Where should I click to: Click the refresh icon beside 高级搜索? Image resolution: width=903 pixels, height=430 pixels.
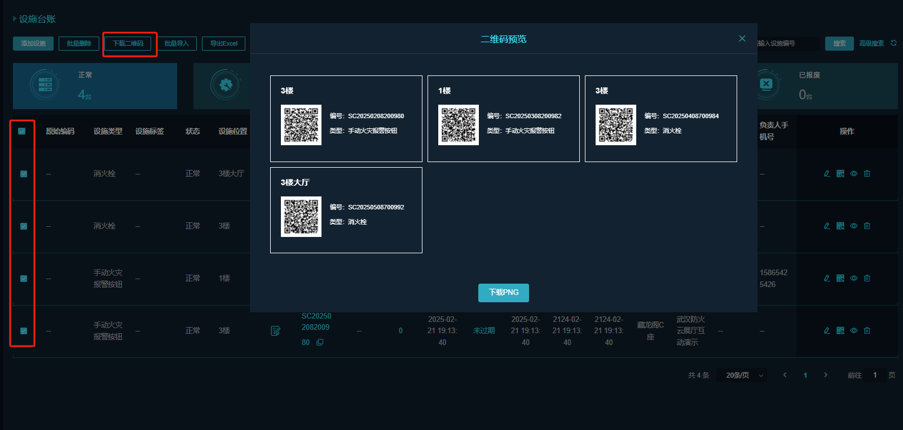click(x=893, y=43)
